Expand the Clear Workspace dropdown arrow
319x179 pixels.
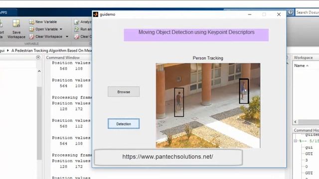coord(67,36)
